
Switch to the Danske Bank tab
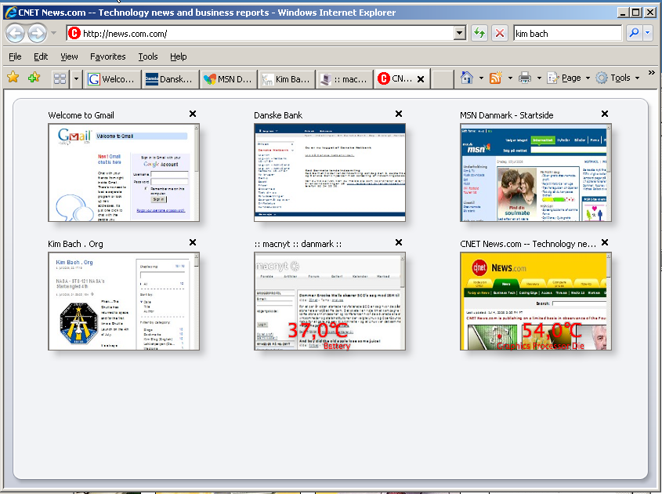pyautogui.click(x=170, y=79)
